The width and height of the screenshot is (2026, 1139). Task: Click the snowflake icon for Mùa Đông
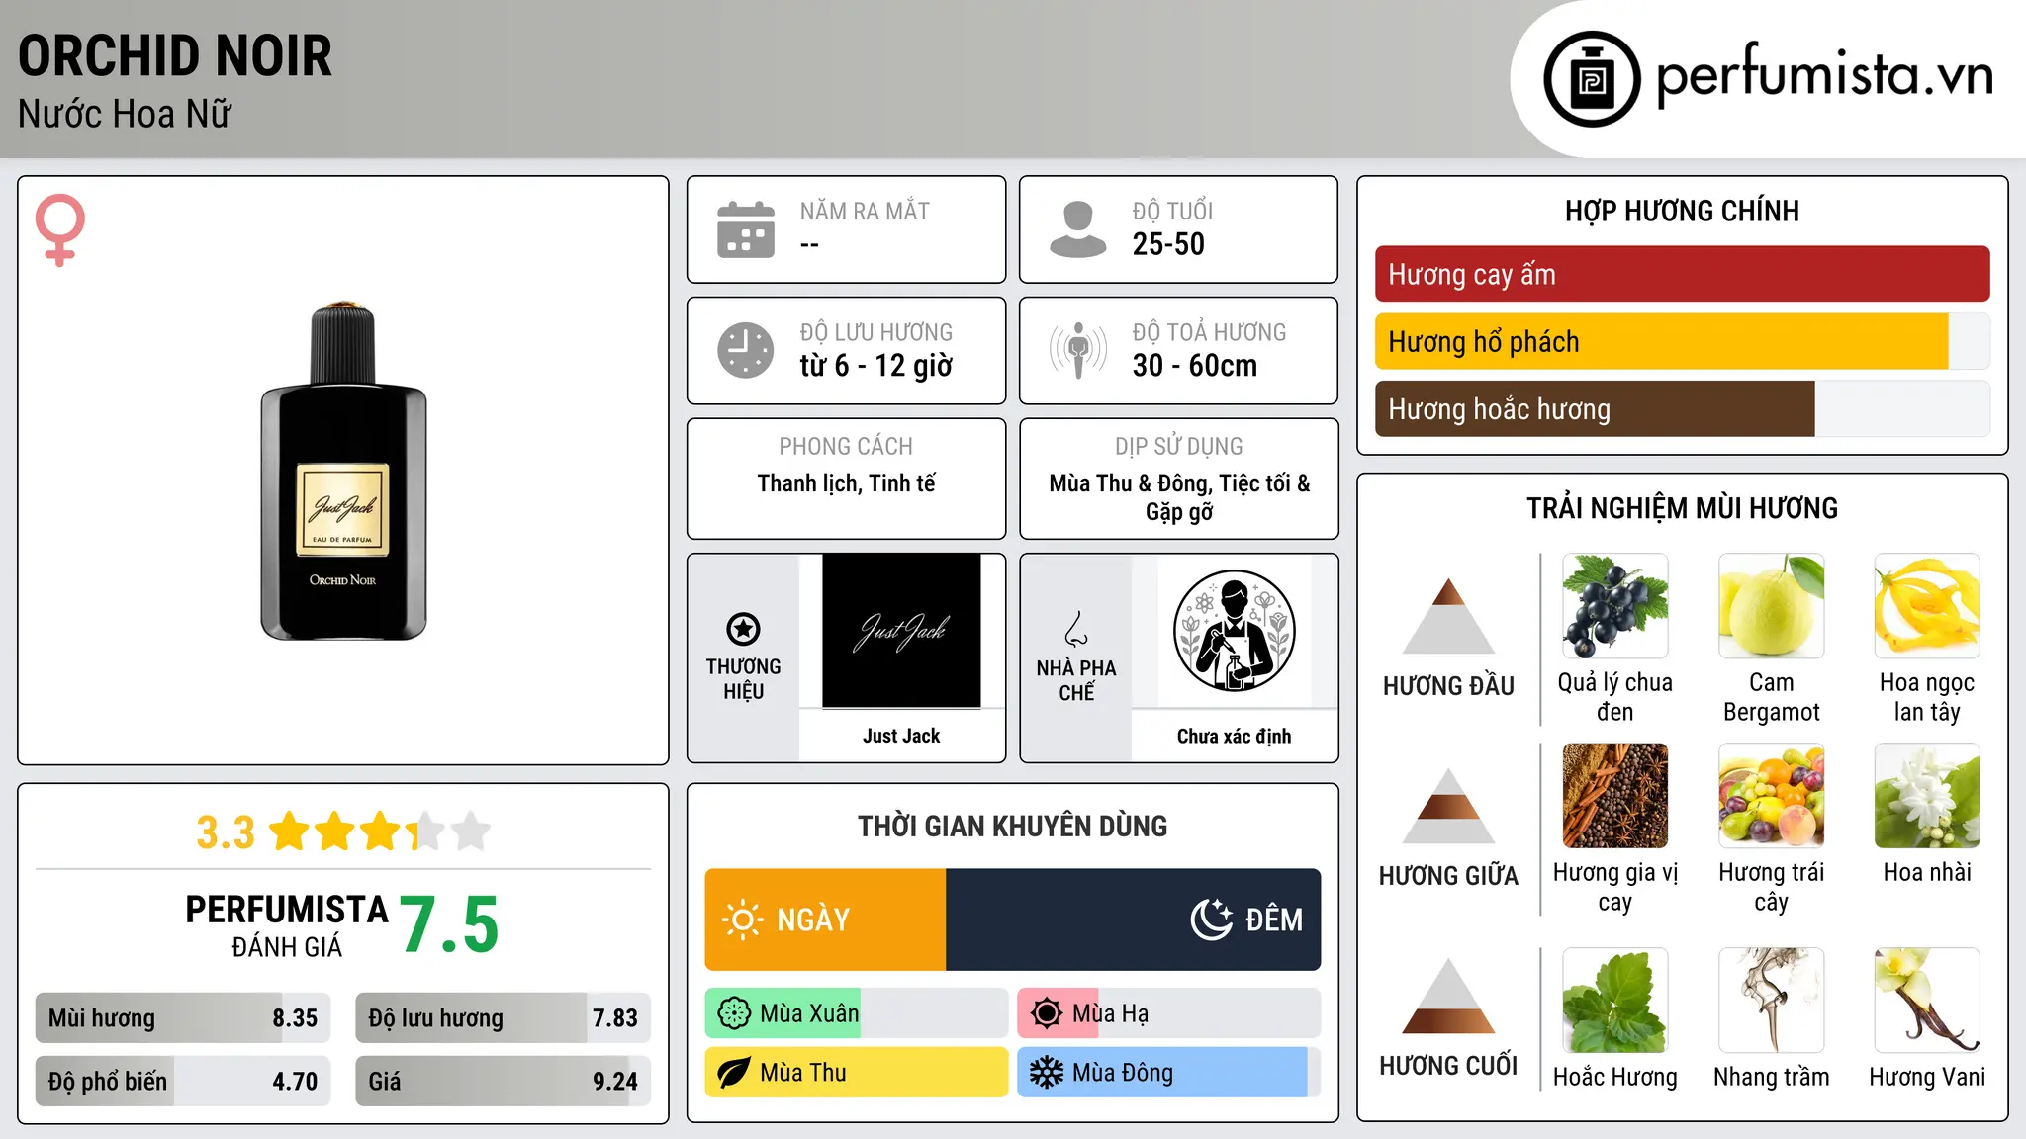tap(1047, 1073)
